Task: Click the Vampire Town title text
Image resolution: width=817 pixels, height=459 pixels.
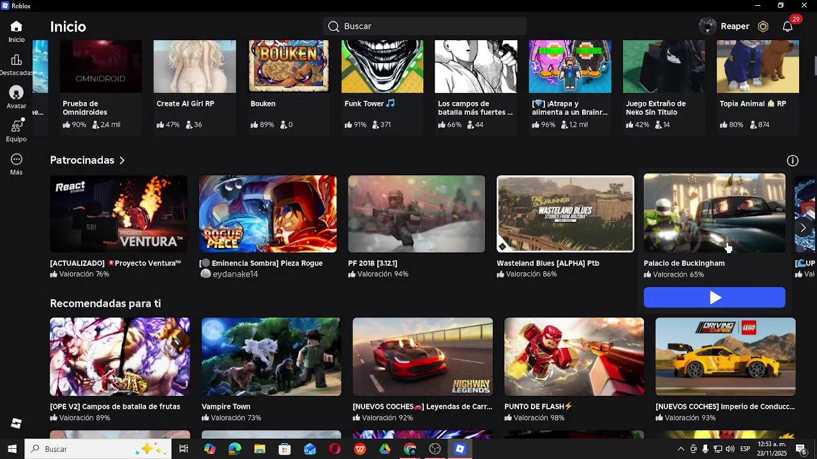Action: (226, 407)
